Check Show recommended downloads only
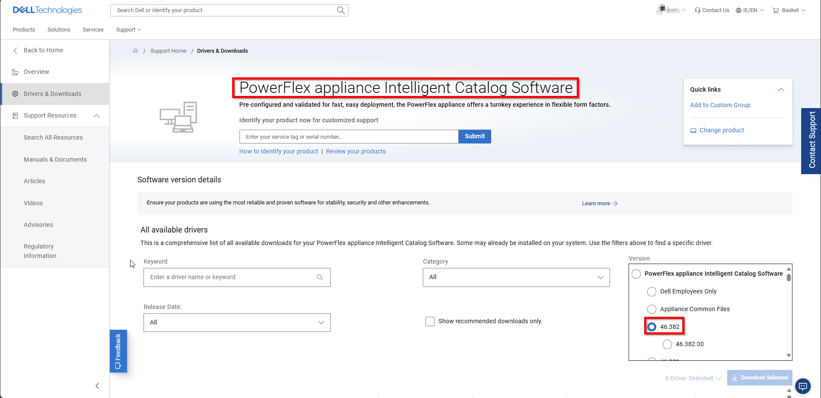The image size is (821, 398). [430, 321]
